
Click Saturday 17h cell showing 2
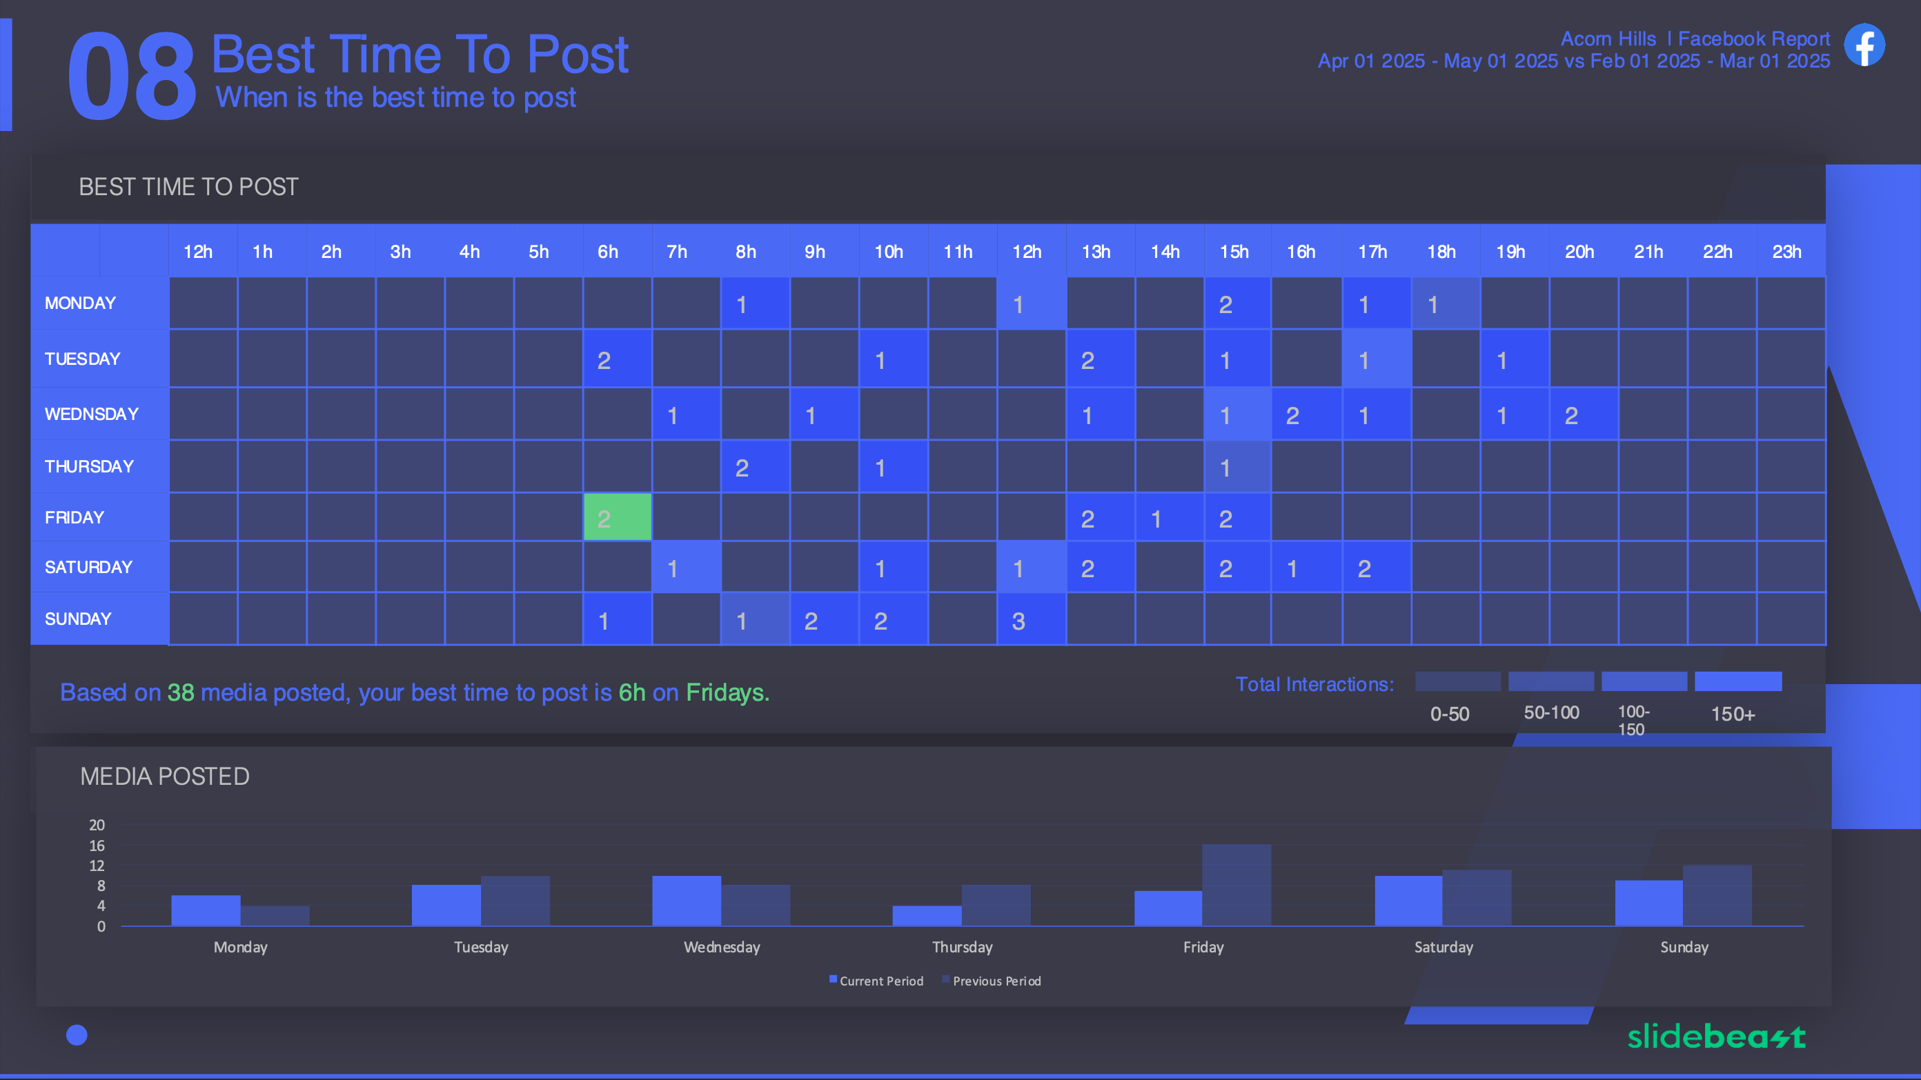coord(1377,567)
